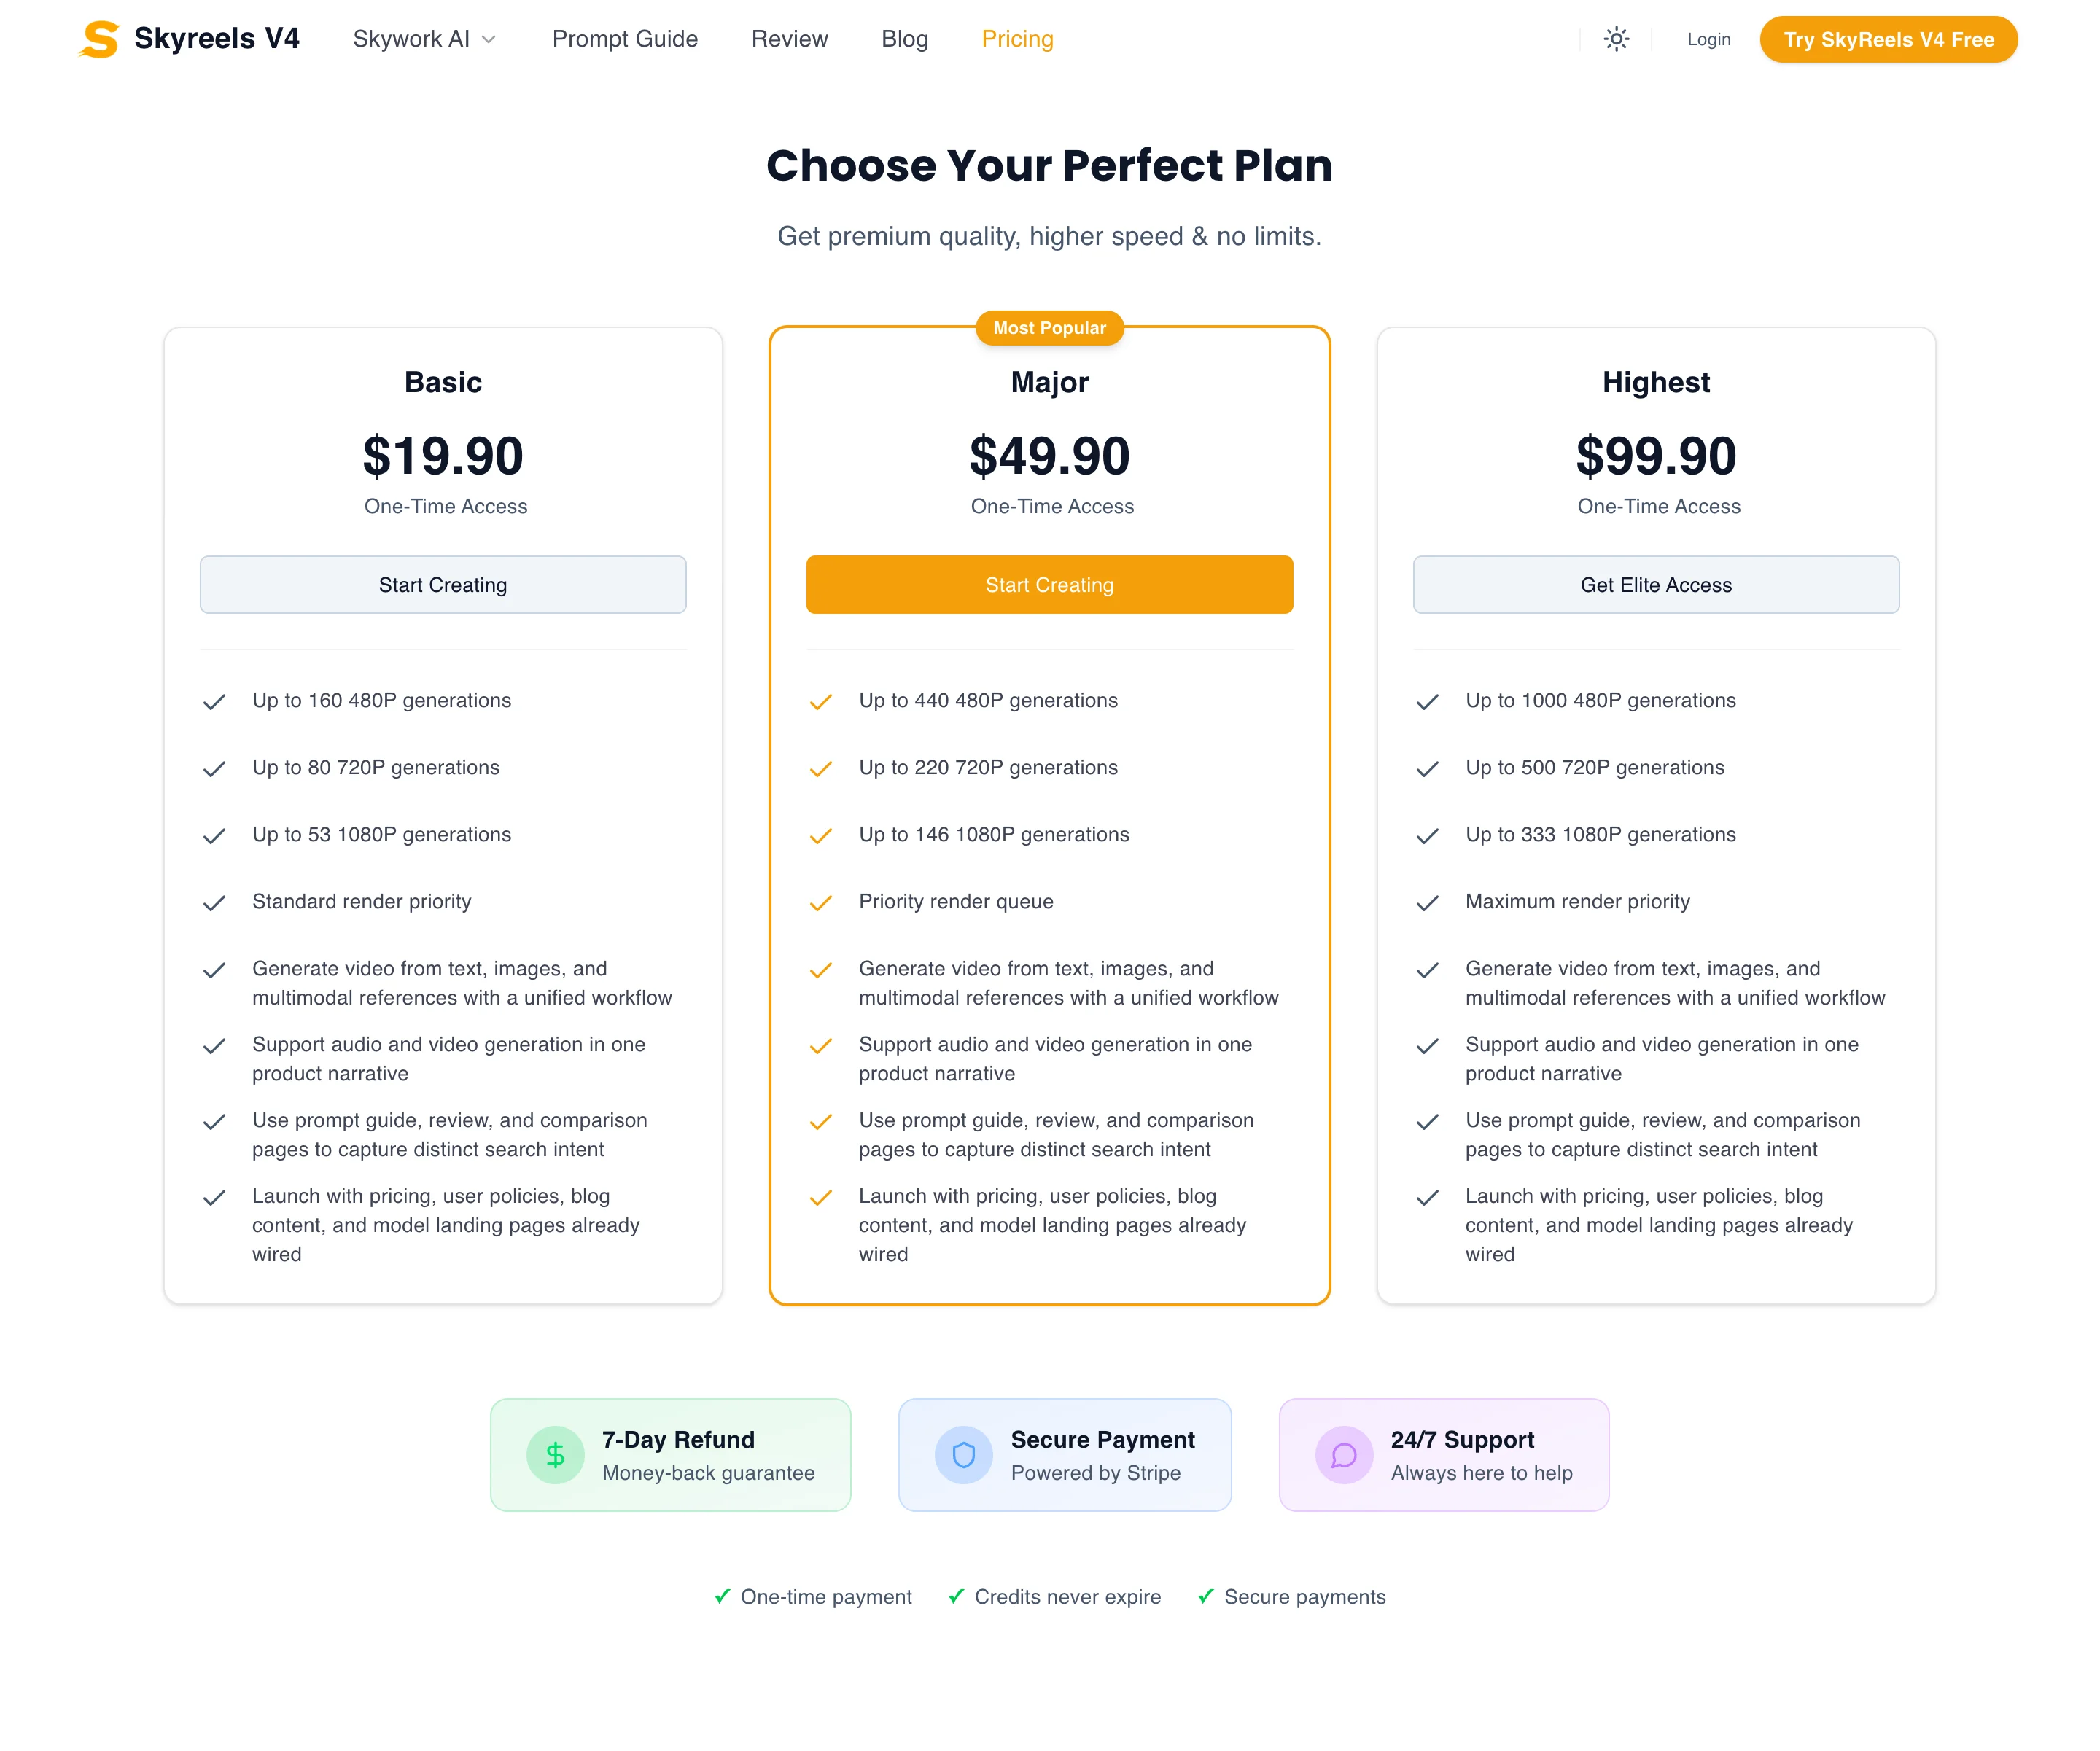Viewport: 2100px width, 1751px height.
Task: Switch to the Pricing nav item
Action: [1017, 39]
